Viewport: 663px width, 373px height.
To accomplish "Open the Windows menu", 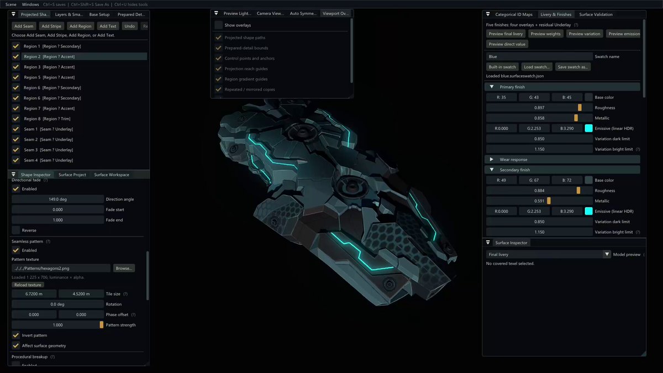I will 30,4.
